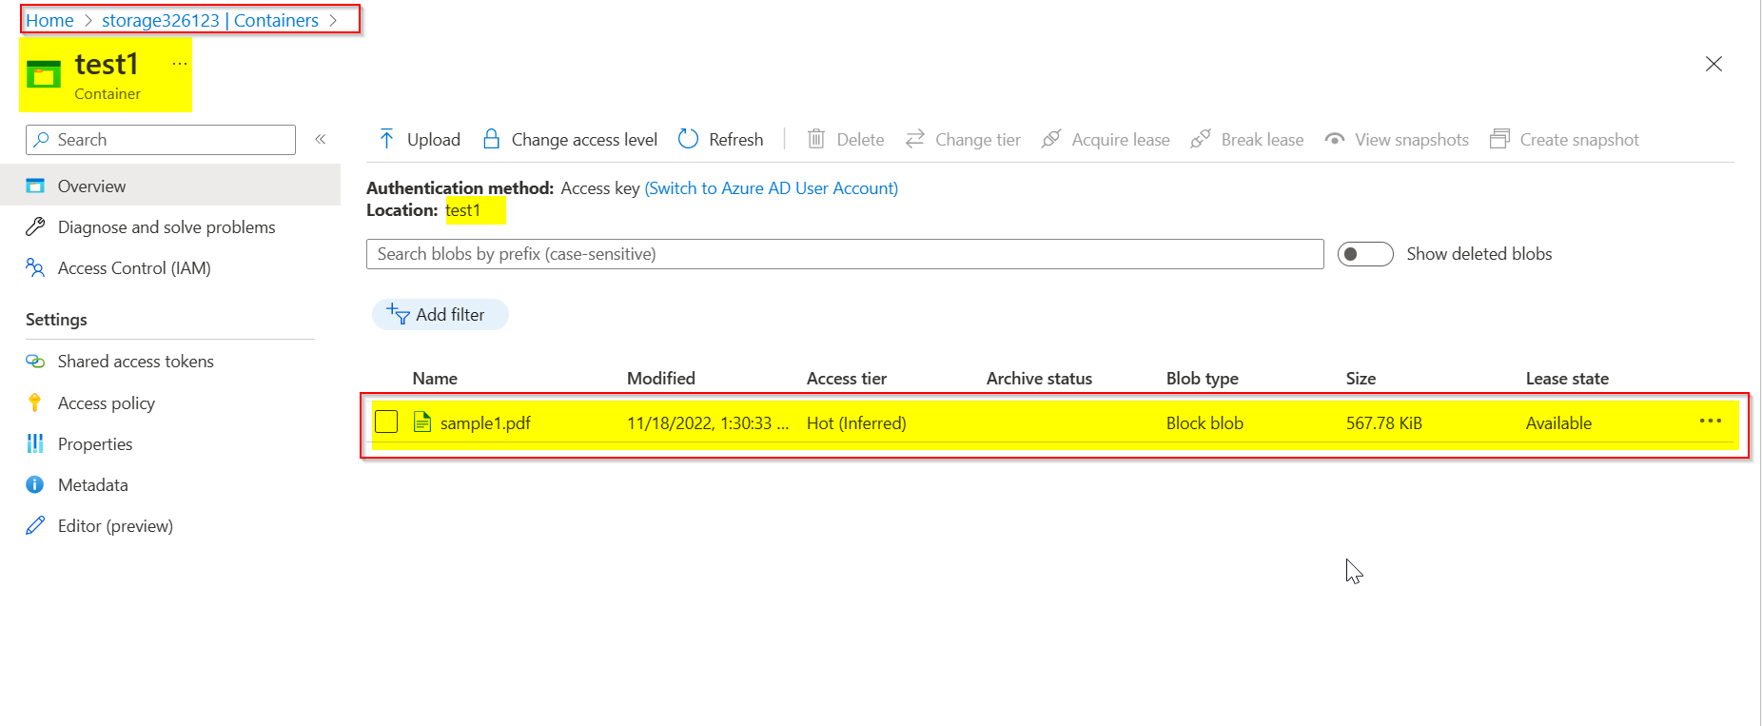Click the Hot (Inferred) access tier cell
This screenshot has height=726, width=1762.
click(x=856, y=422)
